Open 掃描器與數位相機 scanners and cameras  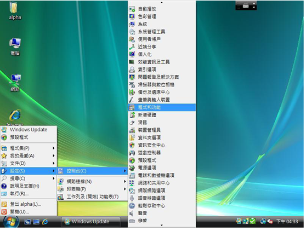[162, 85]
